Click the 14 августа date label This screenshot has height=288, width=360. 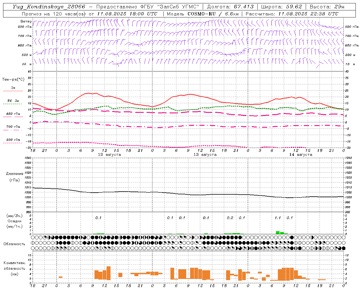[x=301, y=155]
